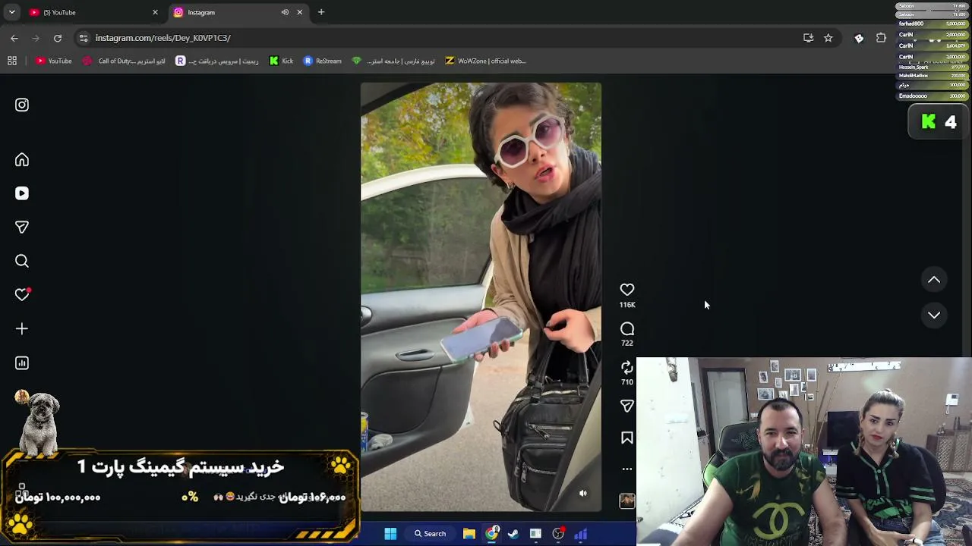Share the reel via paper plane icon
972x546 pixels.
(x=627, y=406)
